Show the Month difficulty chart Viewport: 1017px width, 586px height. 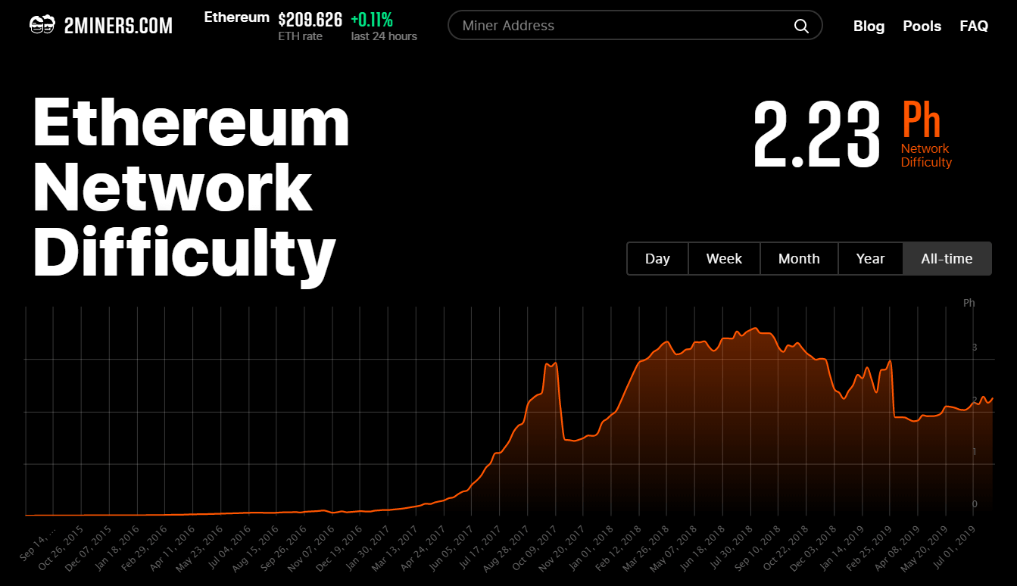(x=799, y=259)
